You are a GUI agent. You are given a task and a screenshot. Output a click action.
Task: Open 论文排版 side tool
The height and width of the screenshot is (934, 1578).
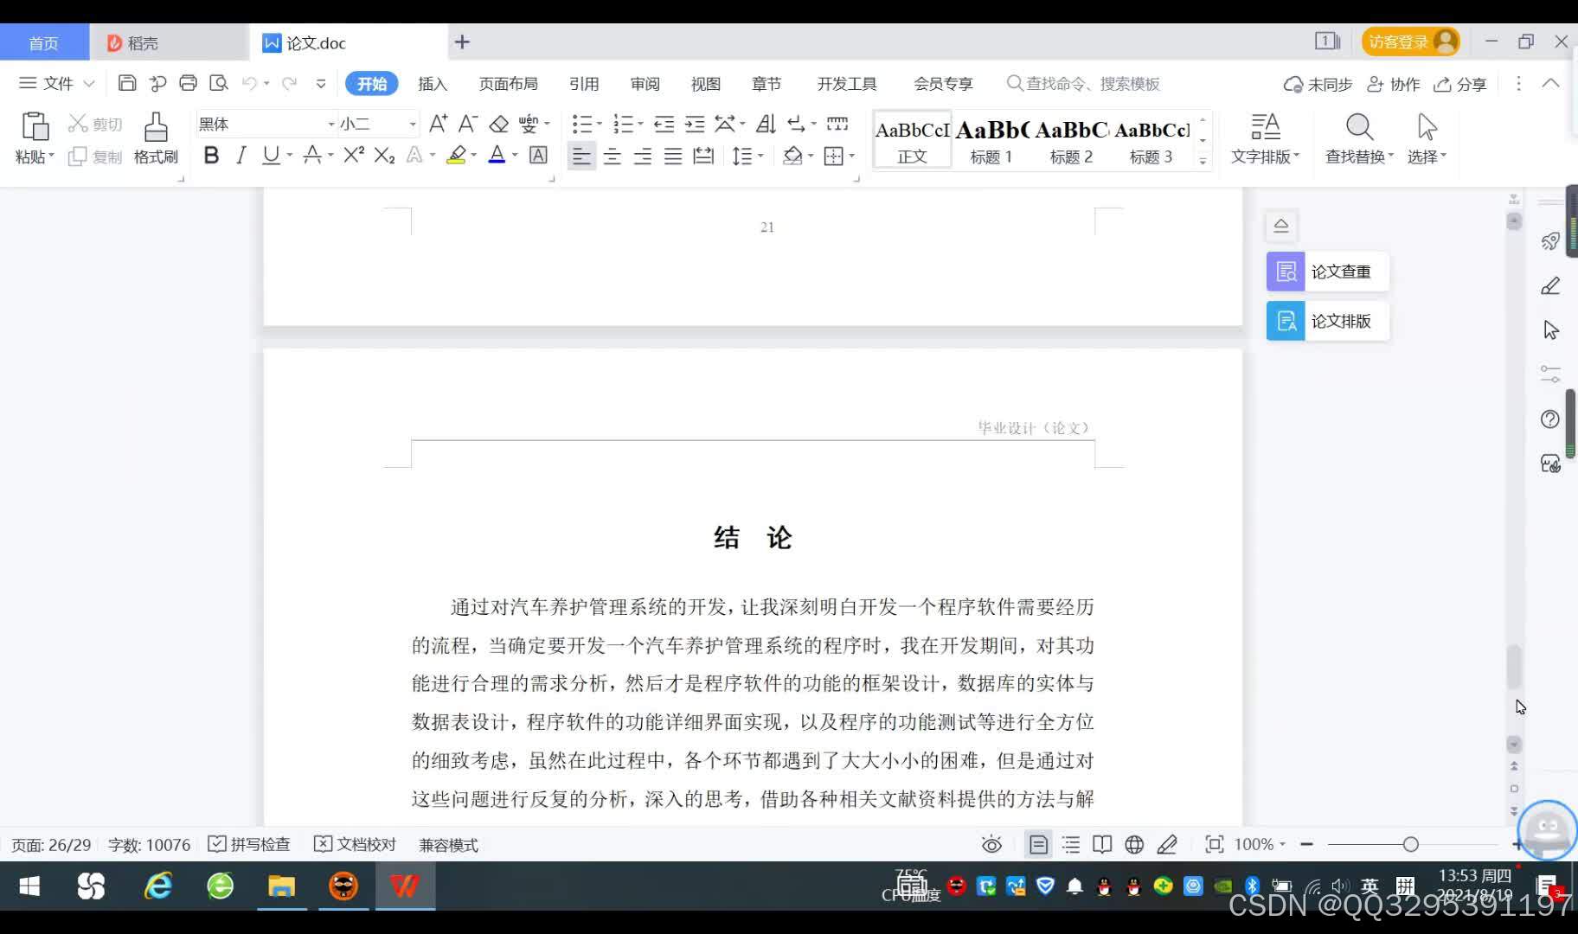click(1328, 321)
